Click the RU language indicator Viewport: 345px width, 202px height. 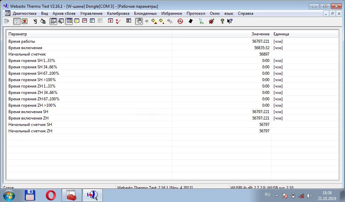coord(267,195)
